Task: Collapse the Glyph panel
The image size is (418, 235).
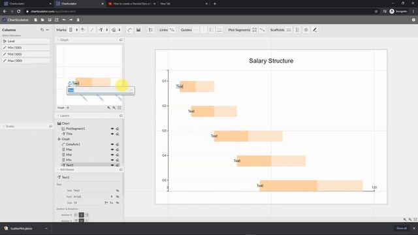Action: tap(58, 40)
